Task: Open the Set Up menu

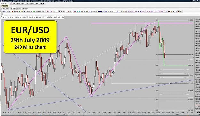Action: point(18,4)
